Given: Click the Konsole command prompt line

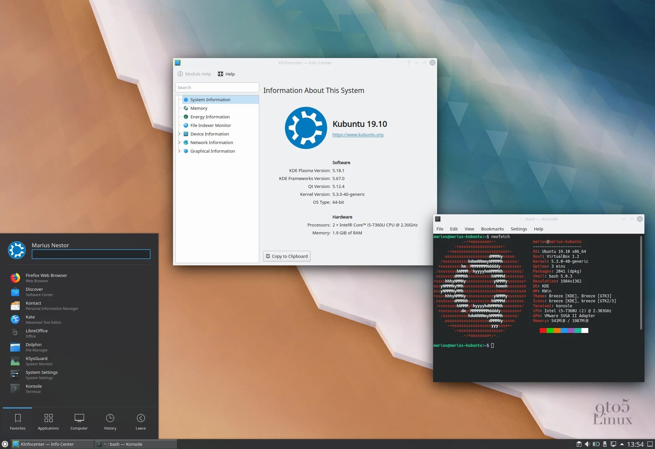Looking at the screenshot, I should 464,345.
